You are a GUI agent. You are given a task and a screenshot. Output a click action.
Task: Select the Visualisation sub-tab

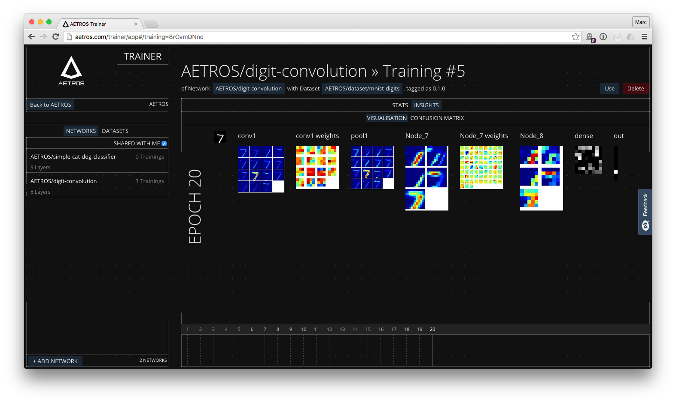387,118
